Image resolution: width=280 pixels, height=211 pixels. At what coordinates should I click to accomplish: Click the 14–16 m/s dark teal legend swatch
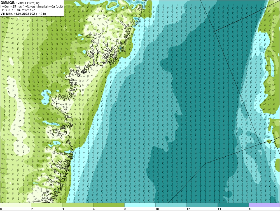pyautogui.click(x=233, y=205)
